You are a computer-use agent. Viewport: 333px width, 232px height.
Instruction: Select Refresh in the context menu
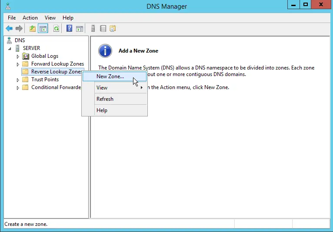tap(105, 99)
